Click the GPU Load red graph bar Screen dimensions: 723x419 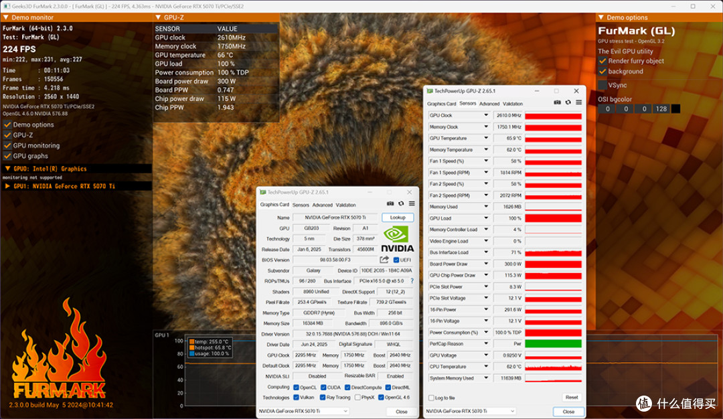[x=554, y=218]
